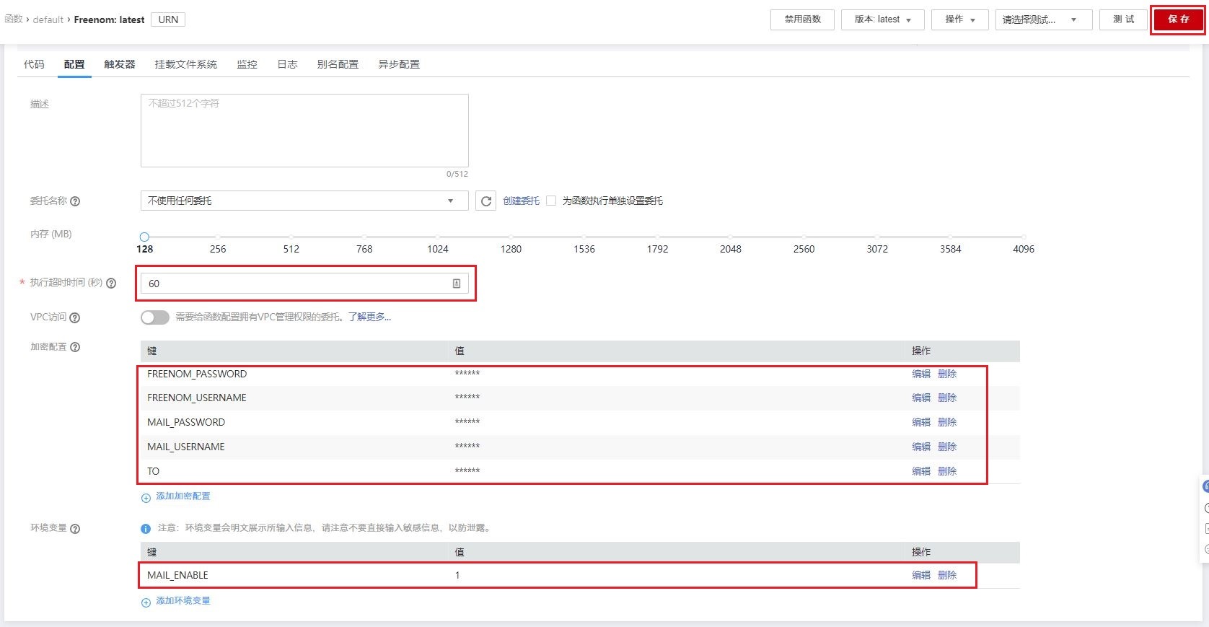The width and height of the screenshot is (1209, 627).
Task: Select the 异步配置 tab
Action: tap(399, 64)
